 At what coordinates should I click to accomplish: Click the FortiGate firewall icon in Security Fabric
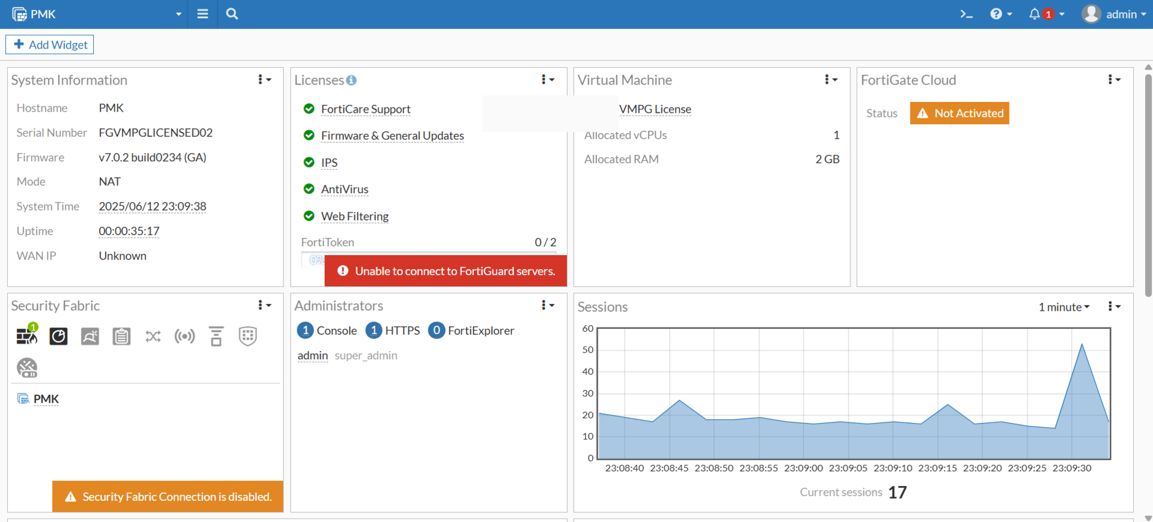(26, 336)
